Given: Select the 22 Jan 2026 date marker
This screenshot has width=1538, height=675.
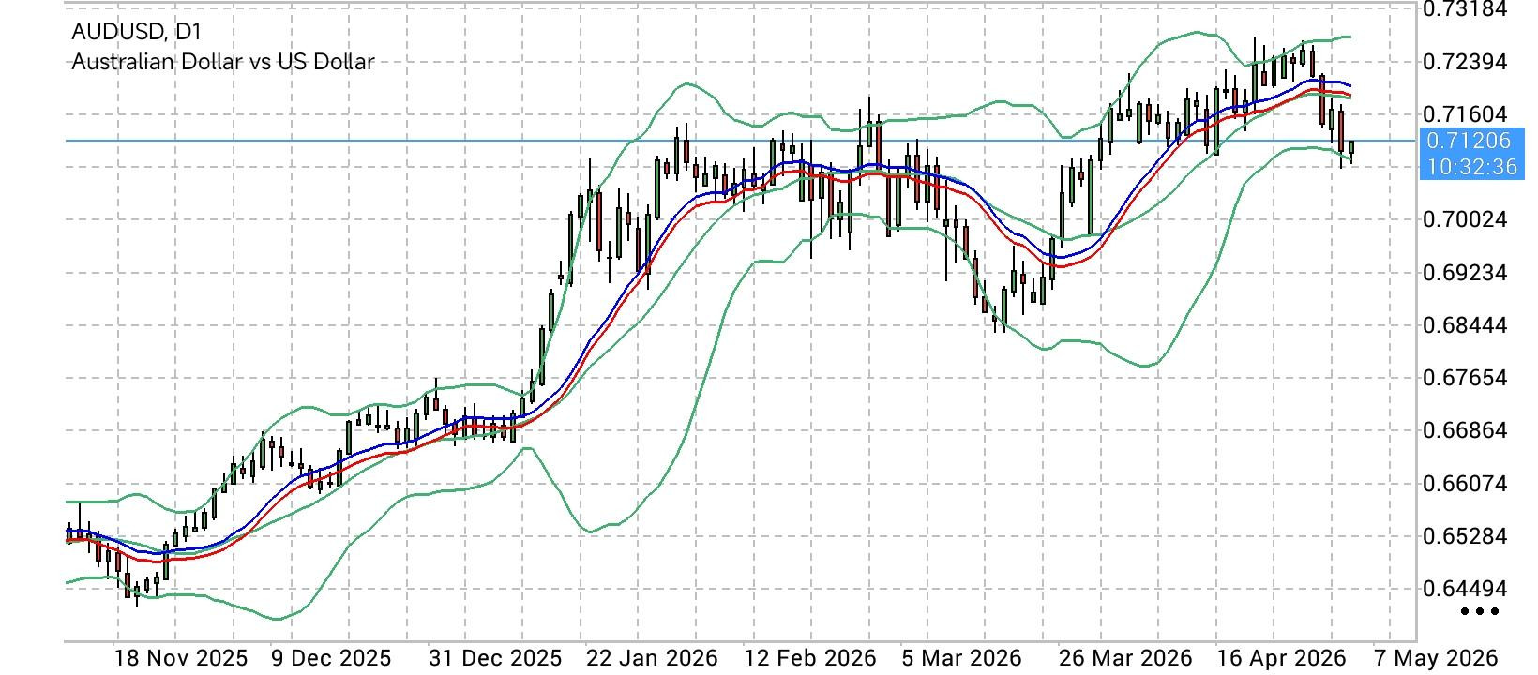Looking at the screenshot, I should point(652,658).
